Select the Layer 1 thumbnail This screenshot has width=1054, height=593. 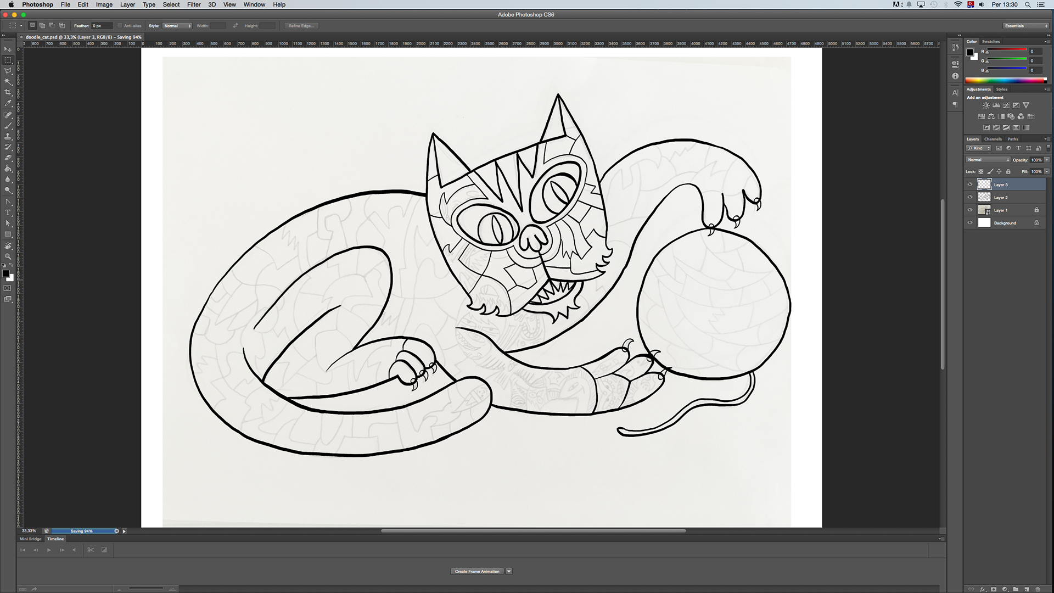[x=984, y=210]
